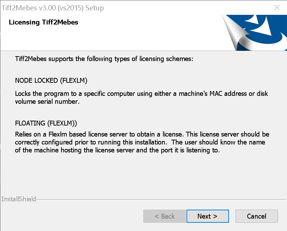This screenshot has height=231, width=287.
Task: Click the text line starting 'Relies on a Flexlm'
Action: coord(142,134)
